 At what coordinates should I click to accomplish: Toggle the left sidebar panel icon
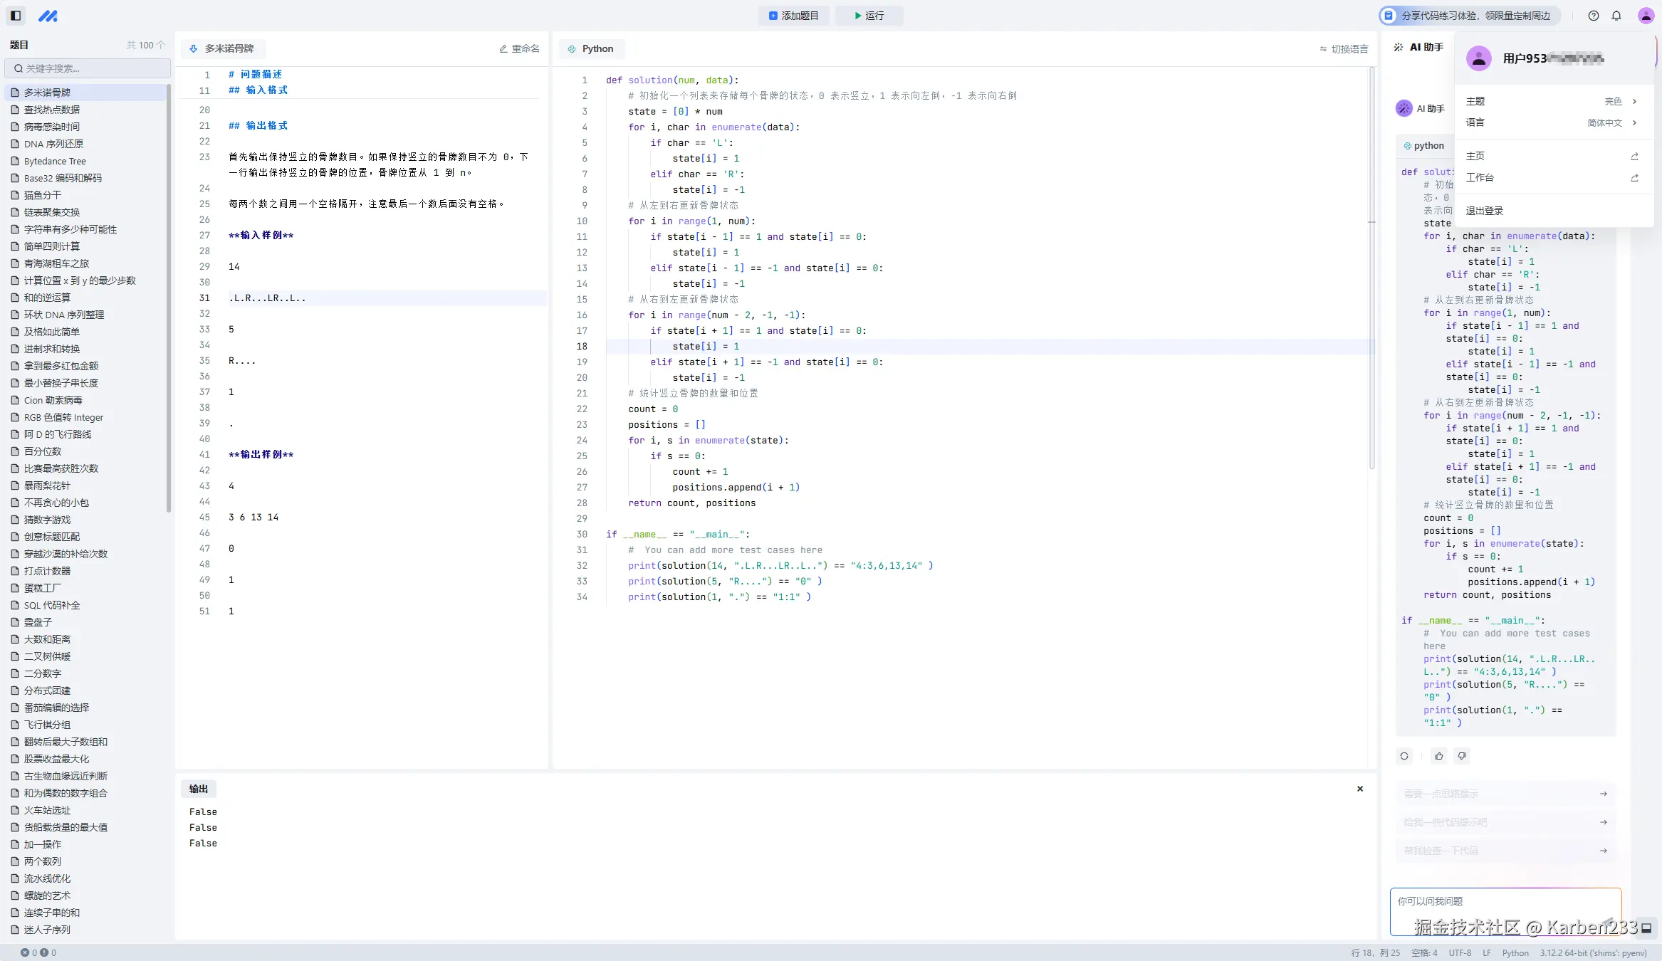click(x=16, y=15)
